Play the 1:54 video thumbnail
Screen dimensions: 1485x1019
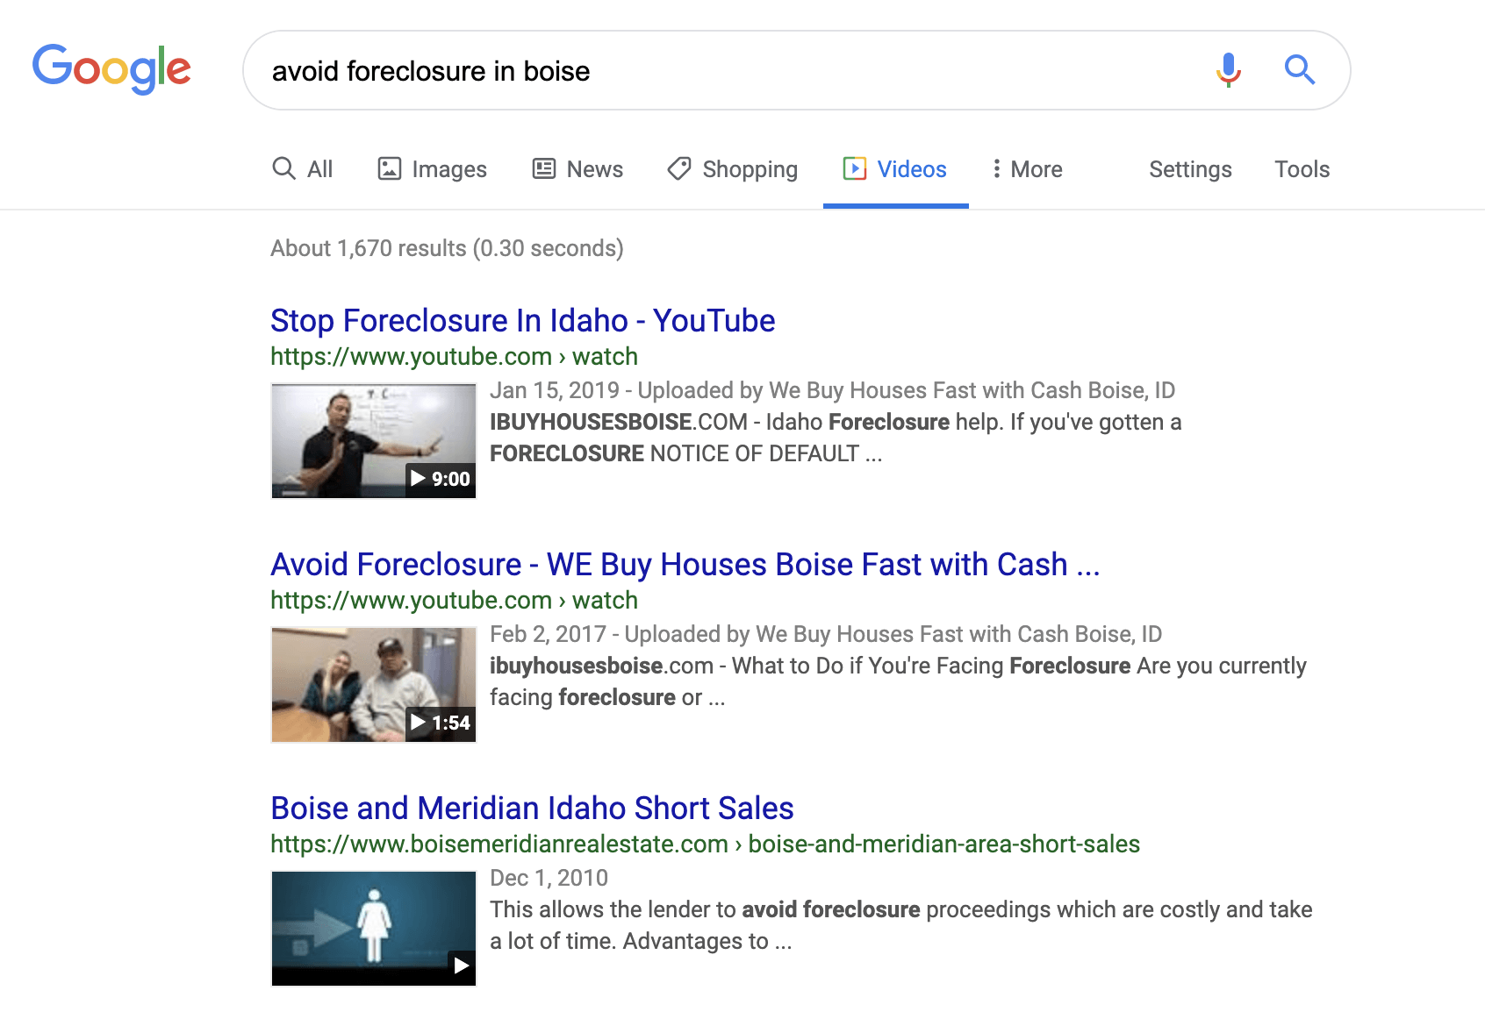pyautogui.click(x=374, y=684)
